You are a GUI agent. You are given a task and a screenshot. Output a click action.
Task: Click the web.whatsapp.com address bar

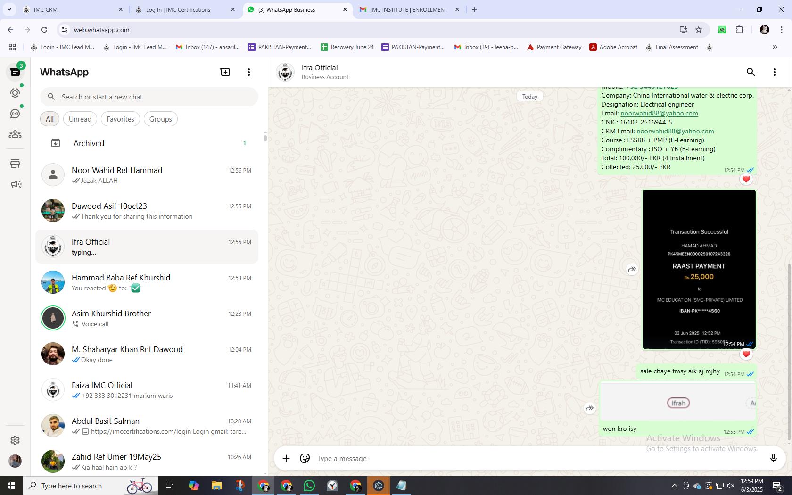pos(368,30)
